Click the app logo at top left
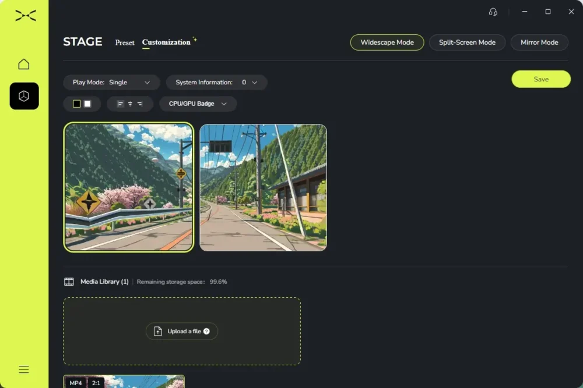The height and width of the screenshot is (388, 583). [x=26, y=16]
